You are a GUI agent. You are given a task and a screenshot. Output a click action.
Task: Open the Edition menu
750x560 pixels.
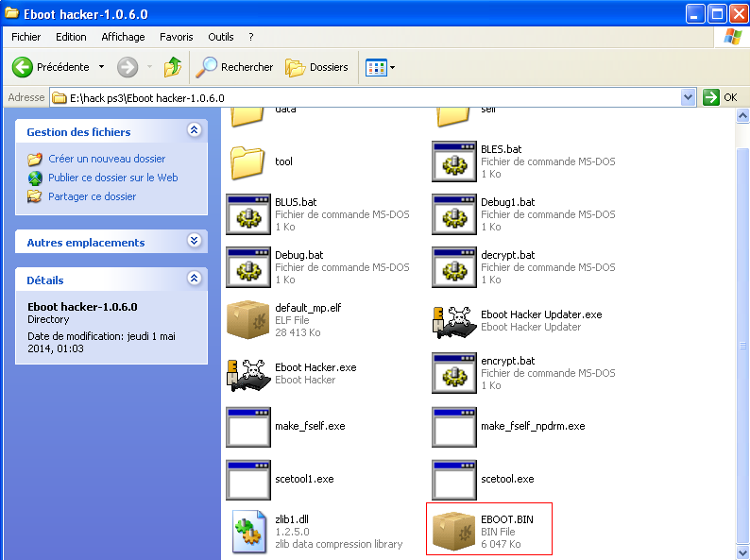click(x=71, y=37)
